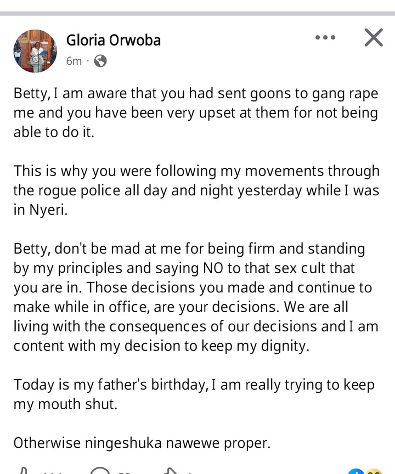Open the yellow emoji reaction badge
The image size is (395, 474).
374,471
